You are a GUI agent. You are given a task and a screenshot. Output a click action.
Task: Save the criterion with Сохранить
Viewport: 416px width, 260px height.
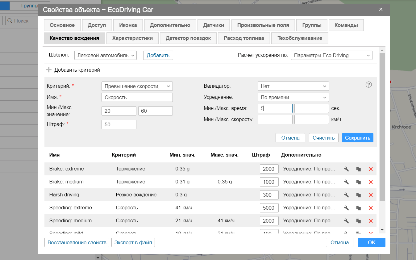coord(358,138)
